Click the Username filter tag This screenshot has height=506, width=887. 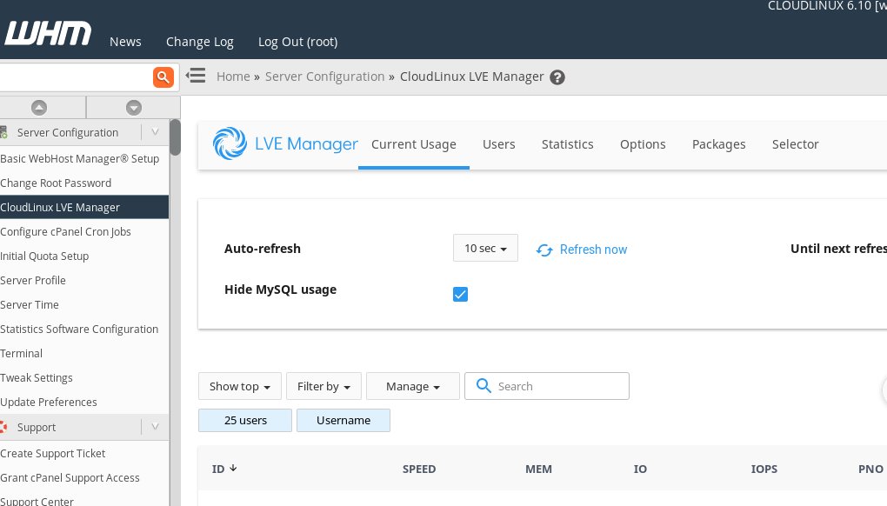[x=343, y=420]
